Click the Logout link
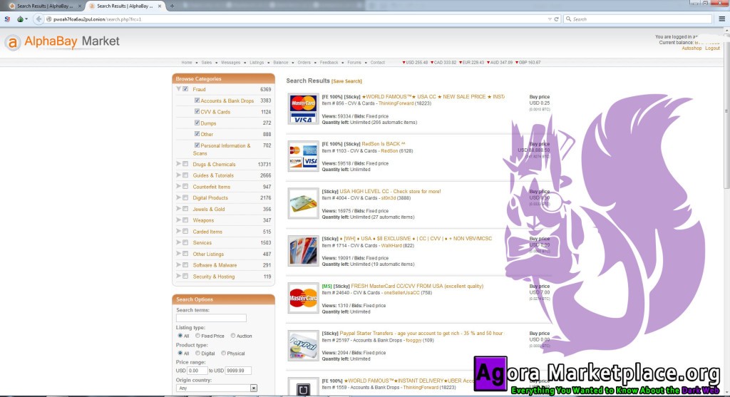The height and width of the screenshot is (397, 730). point(712,48)
